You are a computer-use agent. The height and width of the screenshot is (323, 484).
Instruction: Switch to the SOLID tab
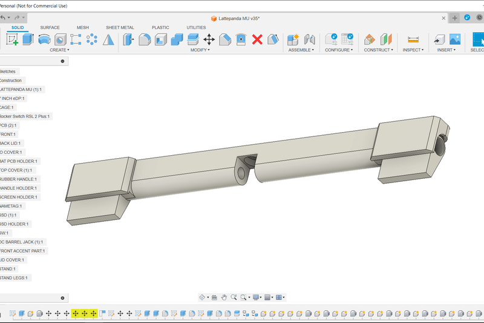pyautogui.click(x=18, y=27)
